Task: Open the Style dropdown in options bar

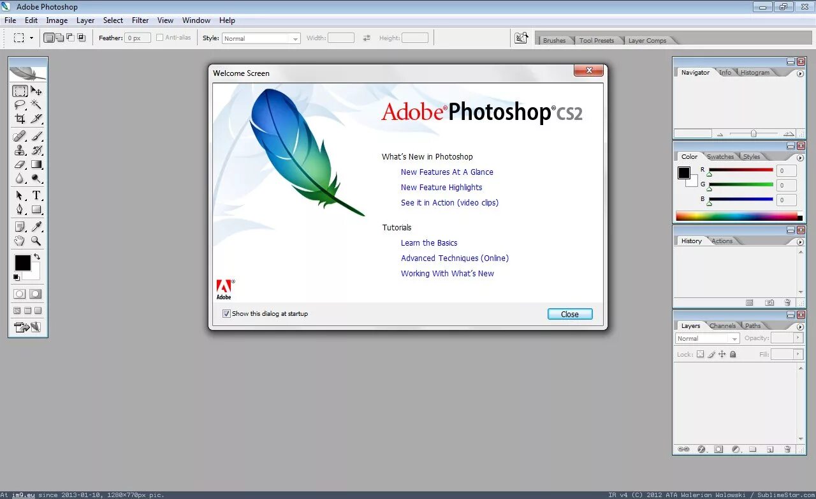Action: (x=261, y=38)
